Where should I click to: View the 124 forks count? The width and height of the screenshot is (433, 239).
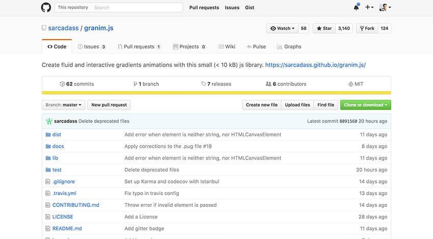(385, 28)
